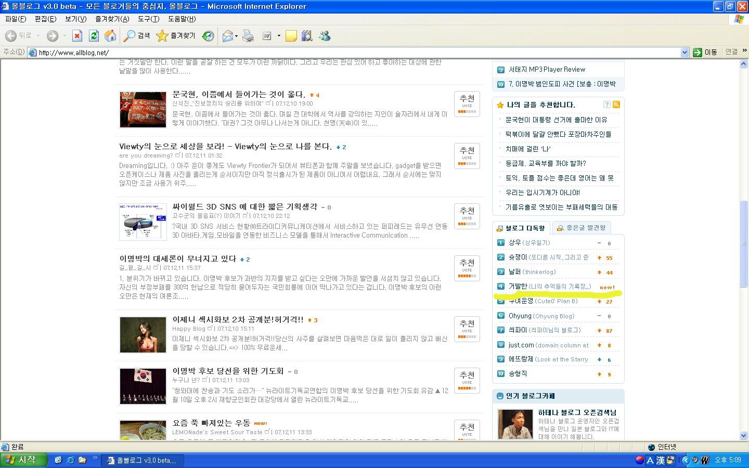Expand the Forward button history dropdown arrow
Screen dimensions: 749x468
click(64, 36)
